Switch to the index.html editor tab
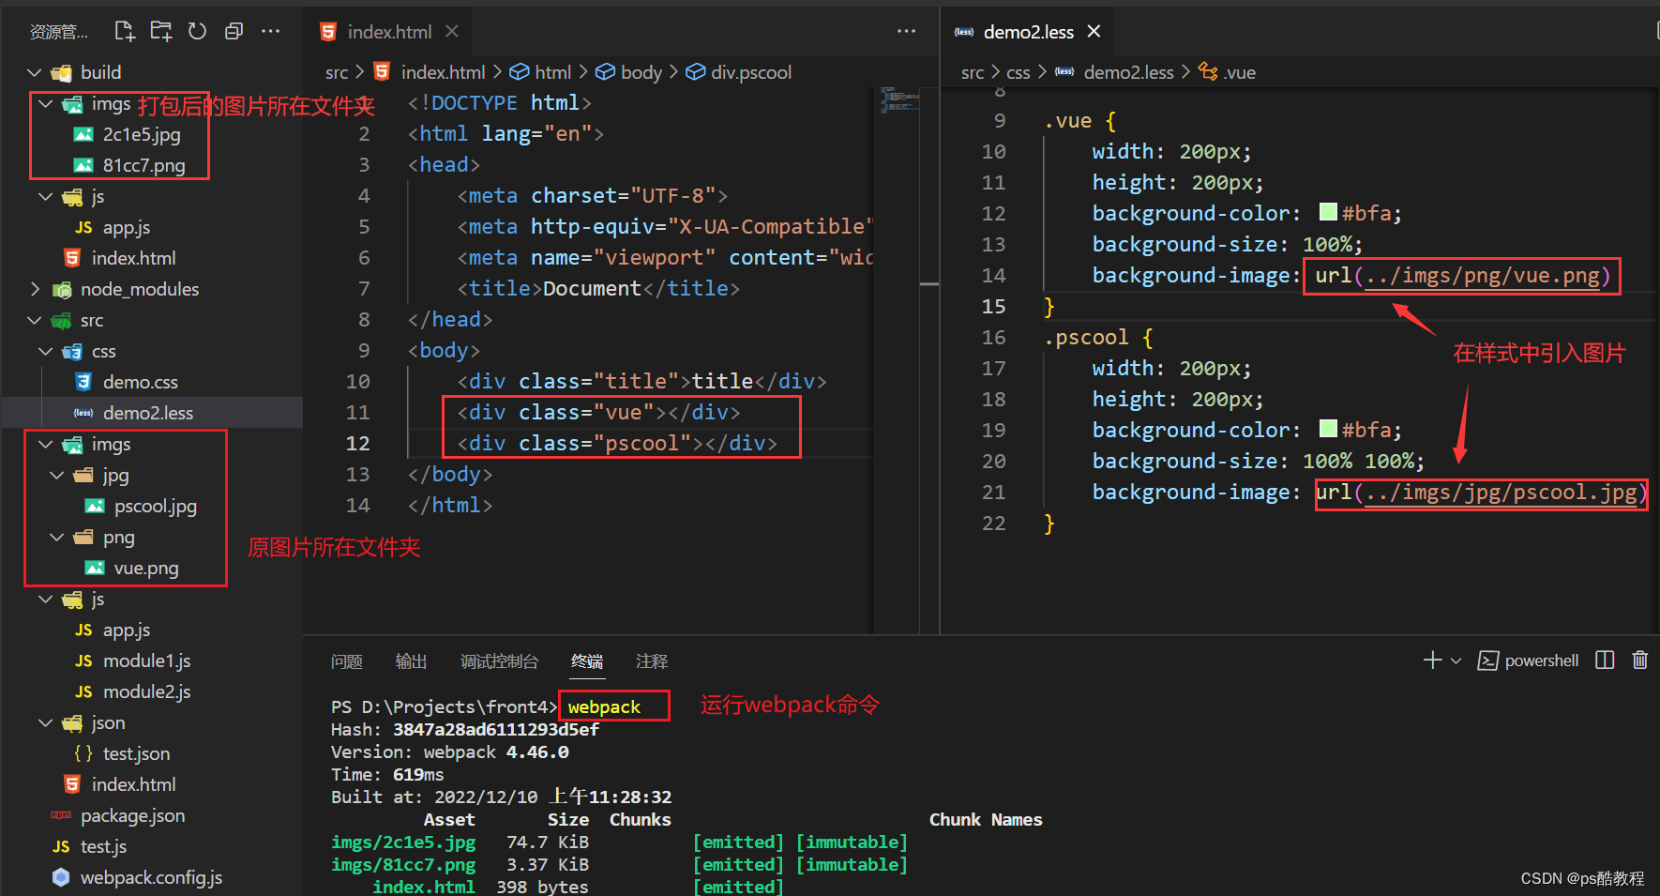Viewport: 1660px width, 896px height. click(389, 32)
